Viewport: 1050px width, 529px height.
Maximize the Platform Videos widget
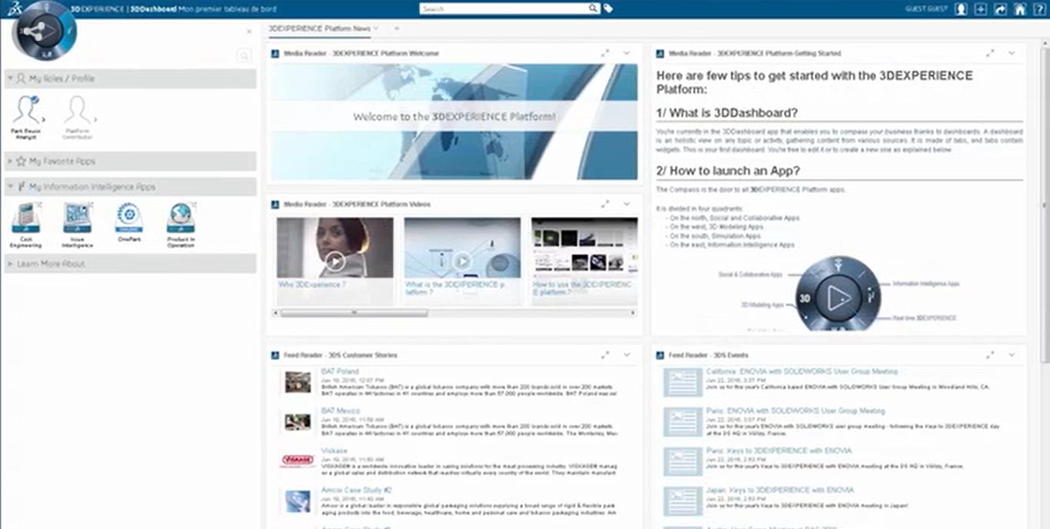tap(606, 204)
